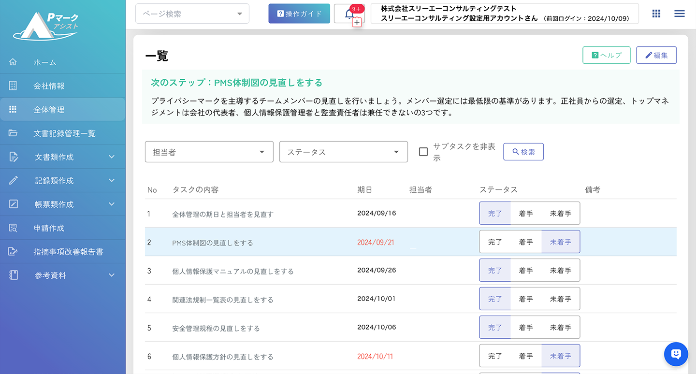Click the notification bell icon
Screen dimensions: 696x374
point(349,14)
